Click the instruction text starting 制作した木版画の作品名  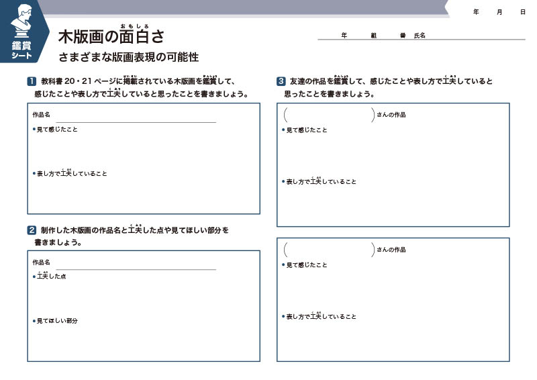(x=131, y=236)
